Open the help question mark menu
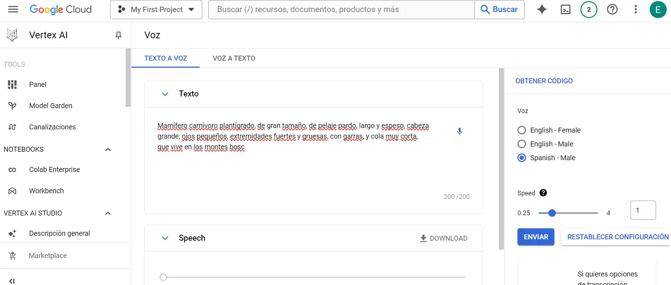 [x=612, y=9]
